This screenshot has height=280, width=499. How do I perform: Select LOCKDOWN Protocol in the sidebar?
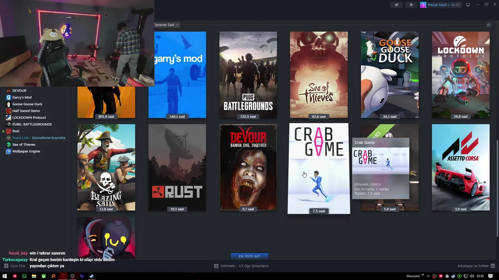[29, 117]
